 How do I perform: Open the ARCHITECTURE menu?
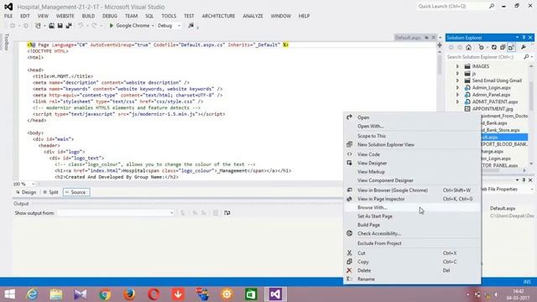(x=218, y=16)
